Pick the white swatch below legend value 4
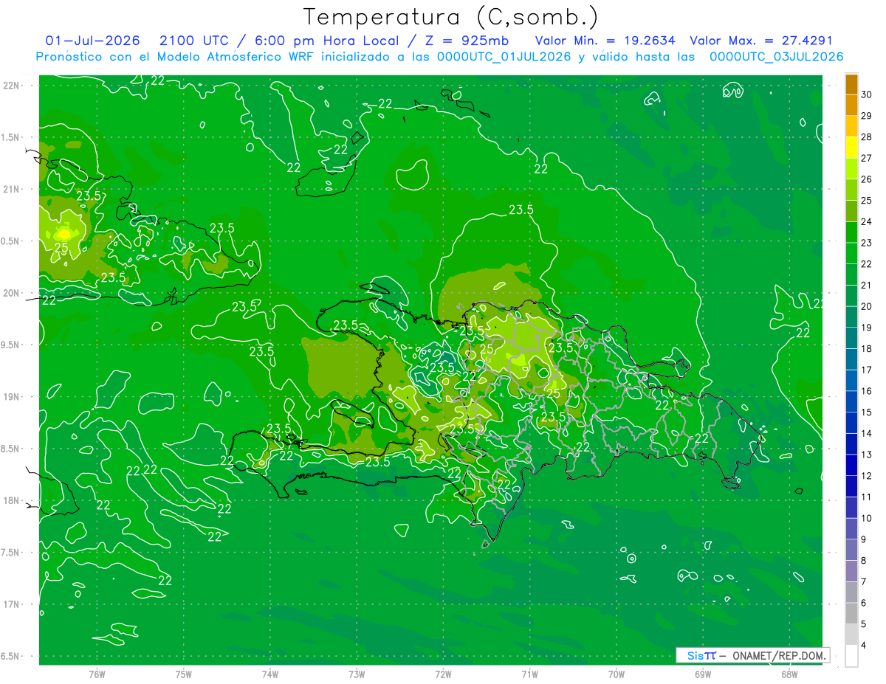This screenshot has height=684, width=886. [851, 656]
